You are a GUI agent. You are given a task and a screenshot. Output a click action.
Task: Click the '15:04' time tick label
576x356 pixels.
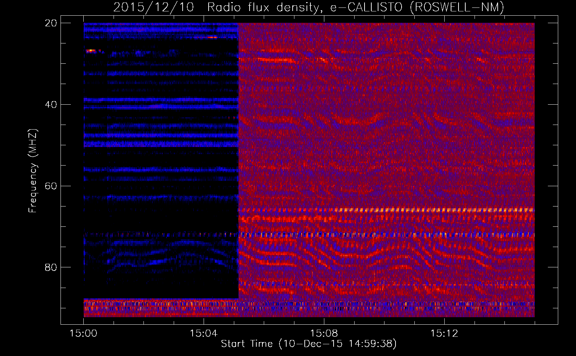click(204, 333)
